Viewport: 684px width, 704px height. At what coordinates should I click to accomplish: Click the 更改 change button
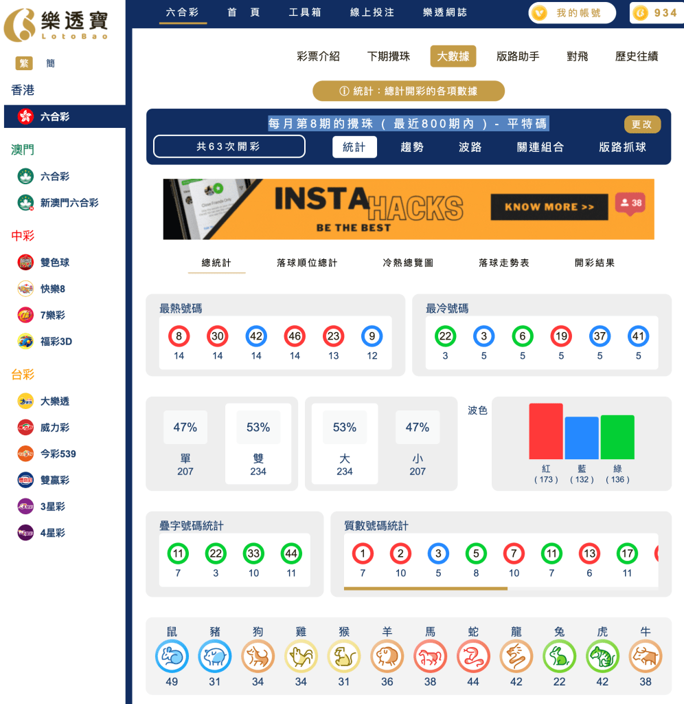tap(641, 124)
